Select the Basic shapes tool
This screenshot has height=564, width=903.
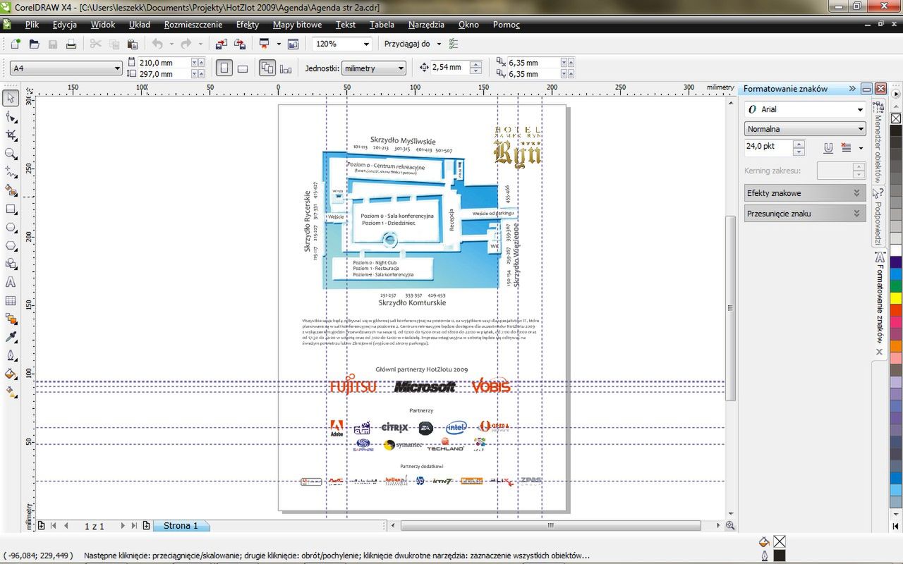[x=11, y=264]
